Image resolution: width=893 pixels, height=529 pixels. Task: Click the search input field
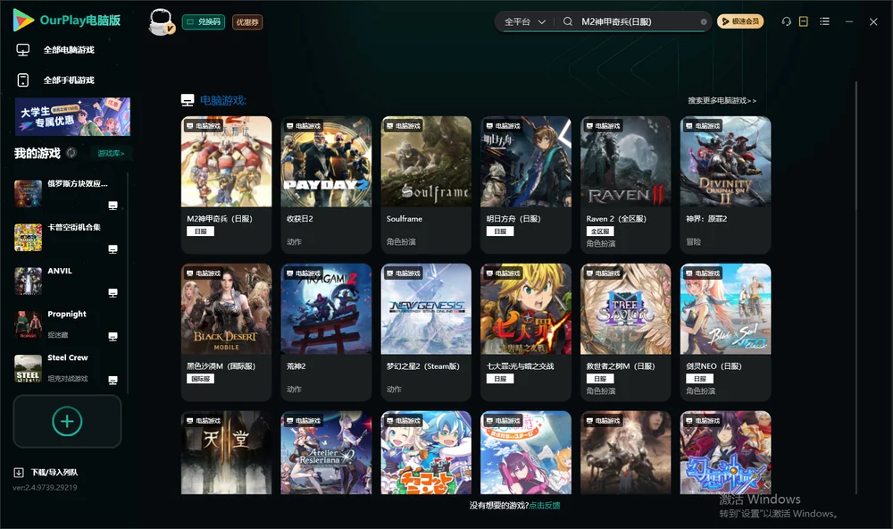(x=638, y=21)
